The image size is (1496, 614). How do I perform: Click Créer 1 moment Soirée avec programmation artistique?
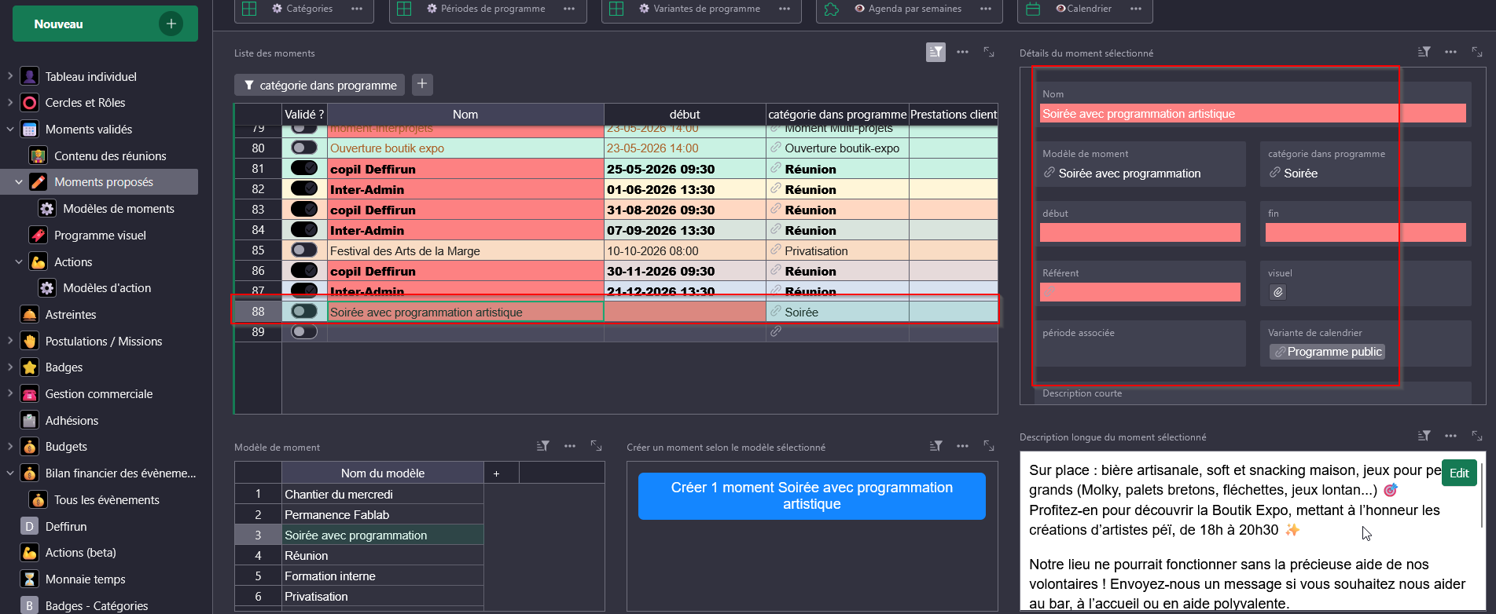[811, 496]
